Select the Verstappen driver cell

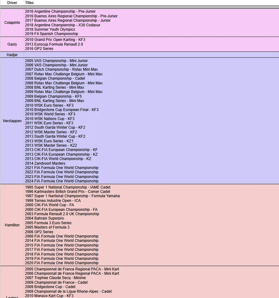point(12,121)
